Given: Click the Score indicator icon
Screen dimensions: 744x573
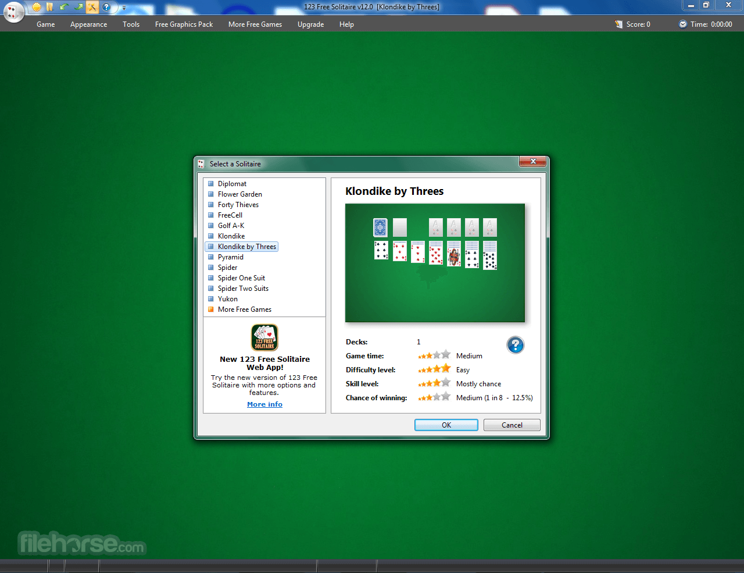Looking at the screenshot, I should 619,24.
